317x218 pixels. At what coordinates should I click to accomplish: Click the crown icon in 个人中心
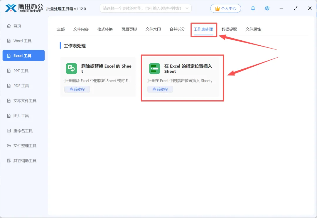(x=217, y=9)
